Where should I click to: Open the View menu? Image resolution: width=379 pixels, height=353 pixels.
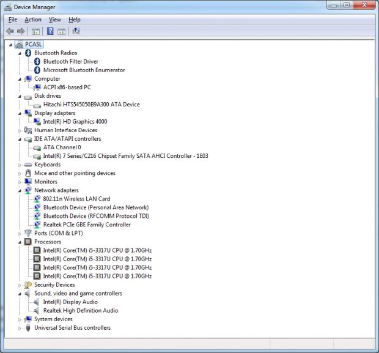pos(55,20)
